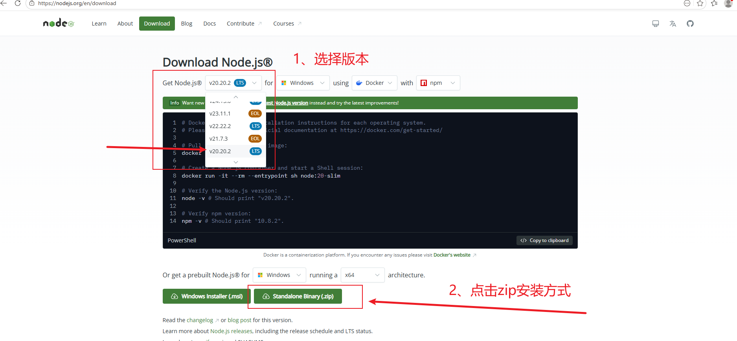Open the browser feedback smiley icon

click(x=687, y=3)
